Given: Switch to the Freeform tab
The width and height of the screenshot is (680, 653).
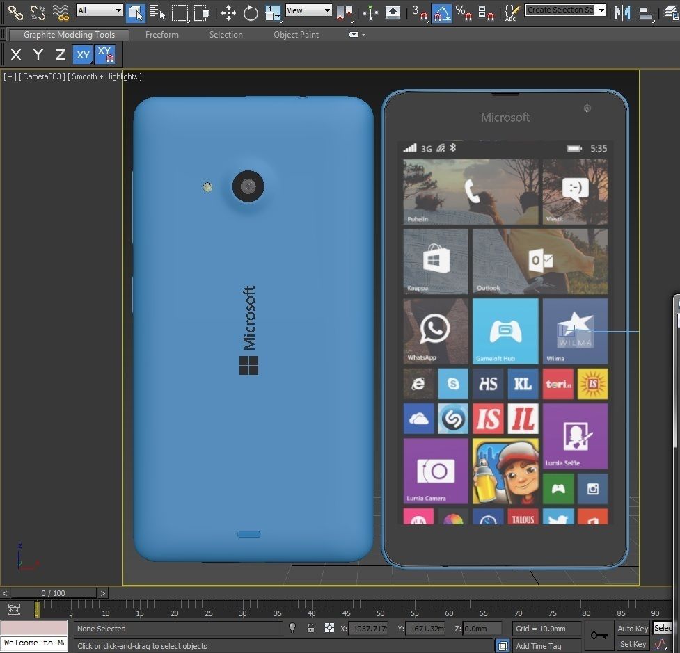Looking at the screenshot, I should coord(161,35).
